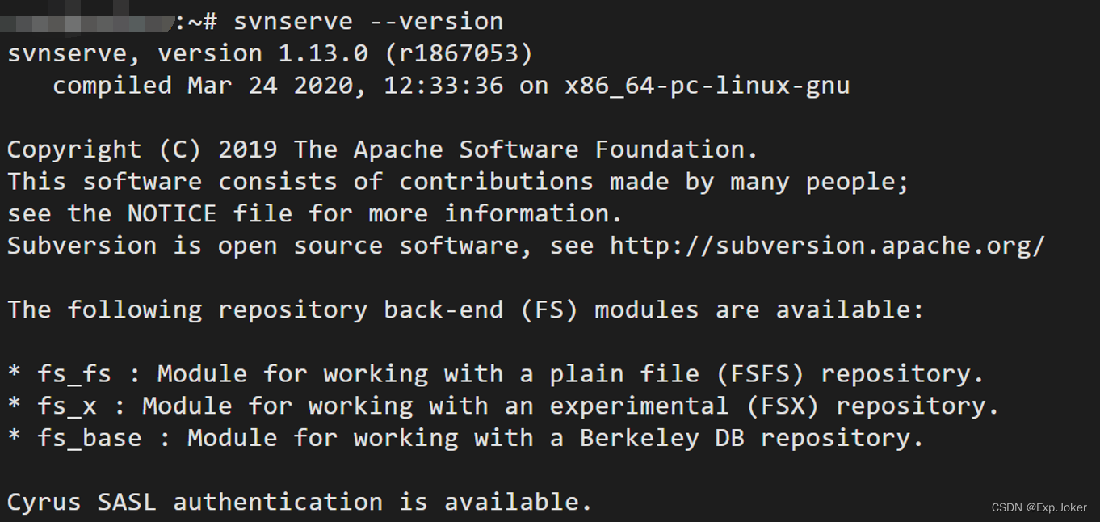
Task: Click the word NOTICE in the output
Action: coord(172,213)
